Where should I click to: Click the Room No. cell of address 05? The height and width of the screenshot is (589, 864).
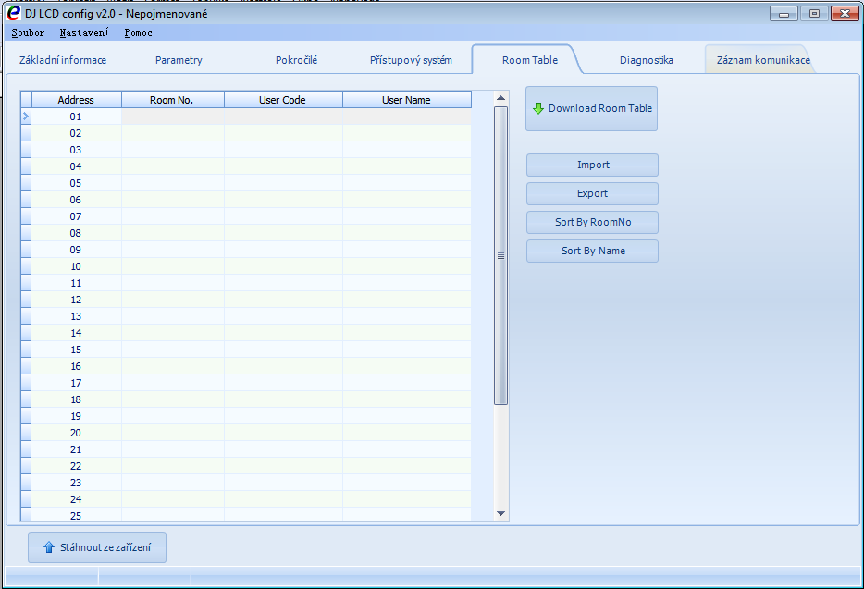[172, 183]
